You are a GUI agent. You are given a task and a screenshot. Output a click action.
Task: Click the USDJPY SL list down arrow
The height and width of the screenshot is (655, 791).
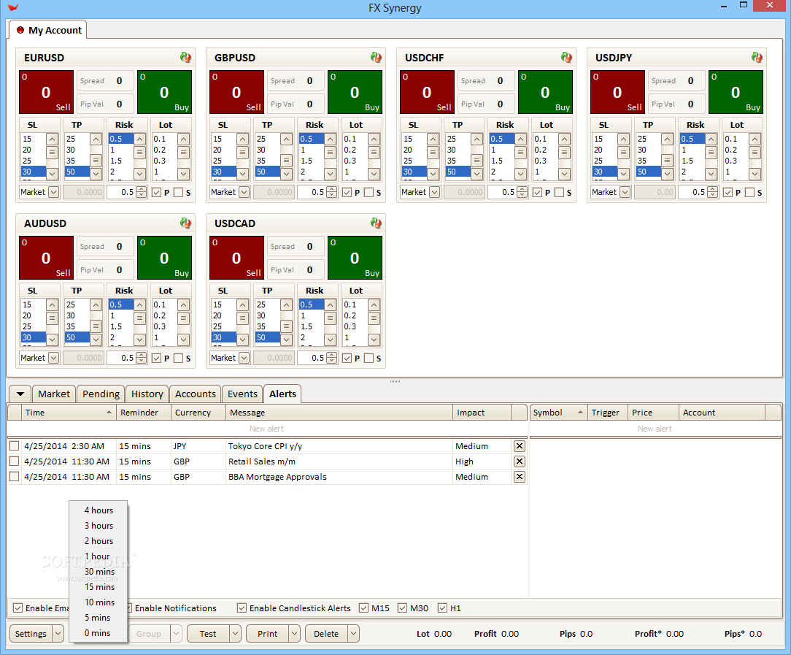coord(623,174)
